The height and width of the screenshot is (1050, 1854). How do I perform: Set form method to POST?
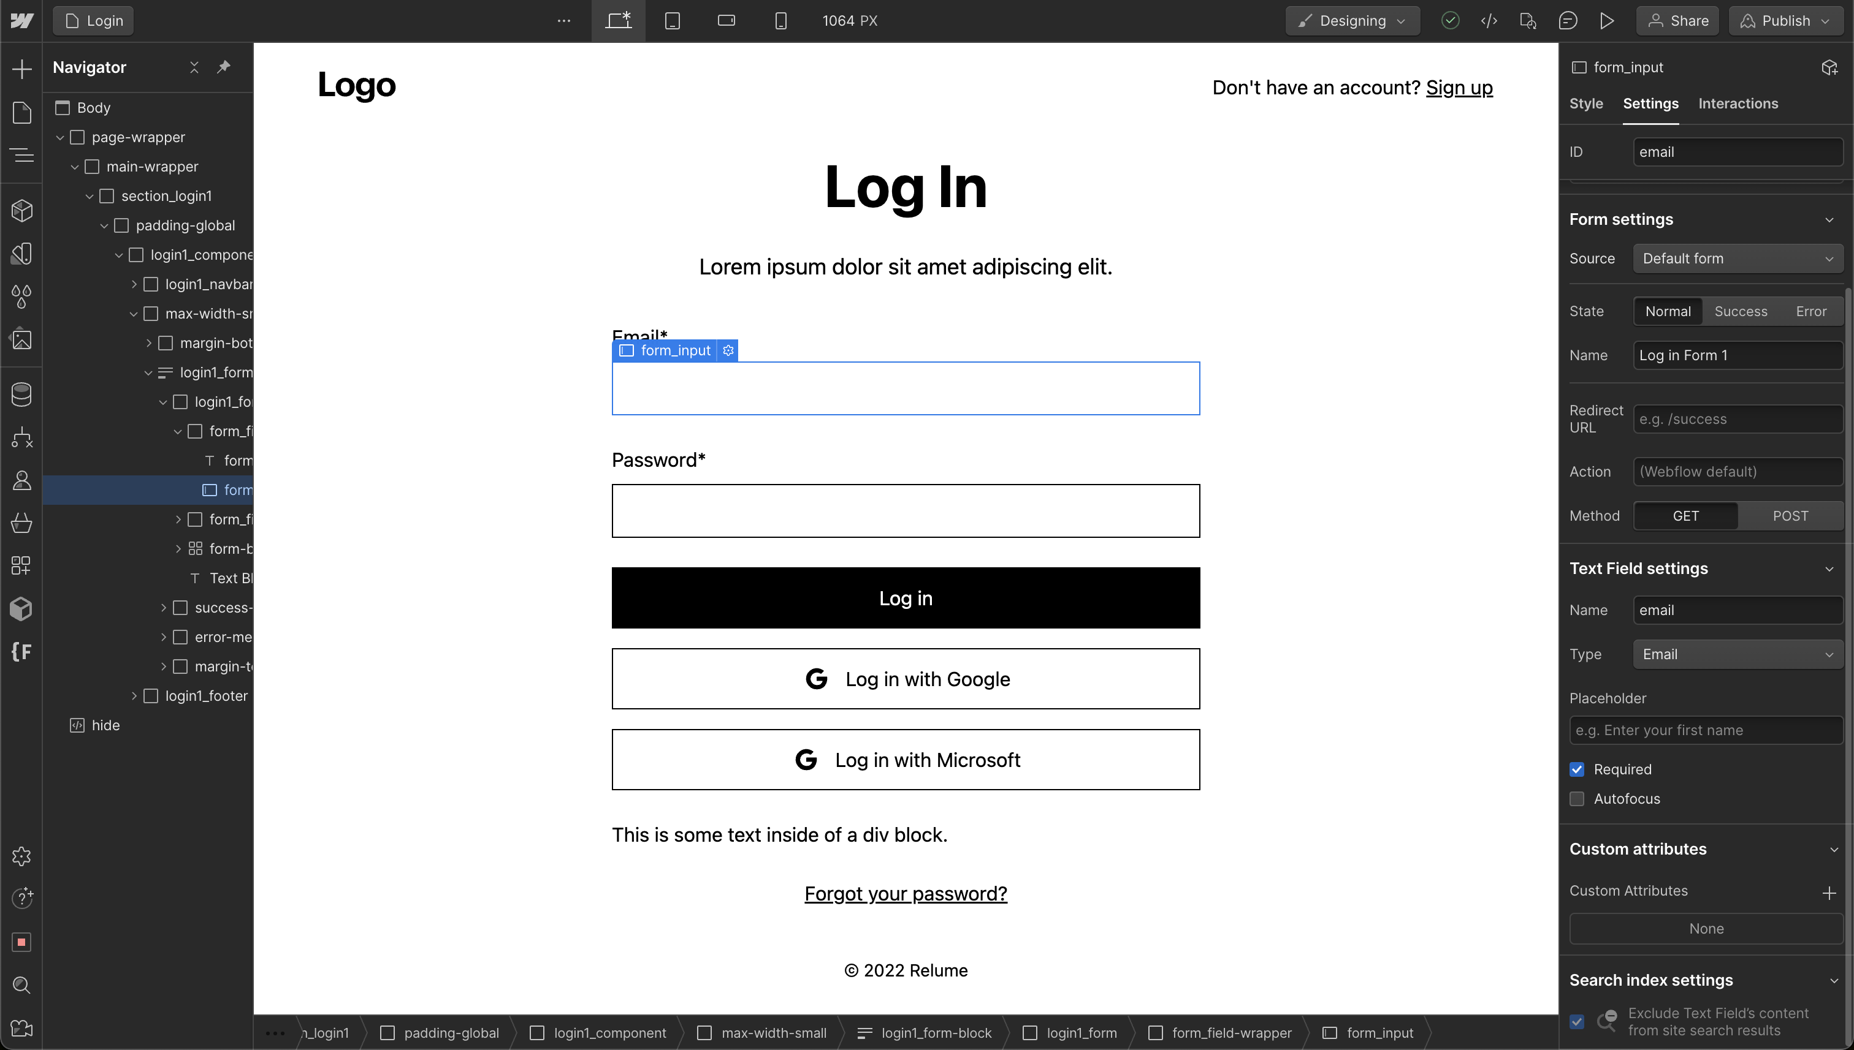click(1790, 516)
